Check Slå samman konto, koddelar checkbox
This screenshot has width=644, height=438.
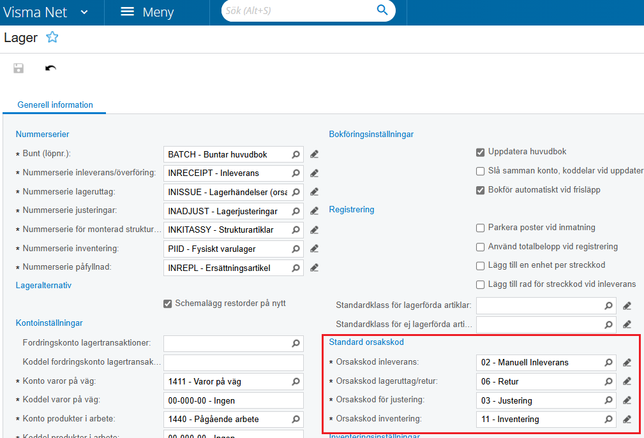pyautogui.click(x=480, y=171)
